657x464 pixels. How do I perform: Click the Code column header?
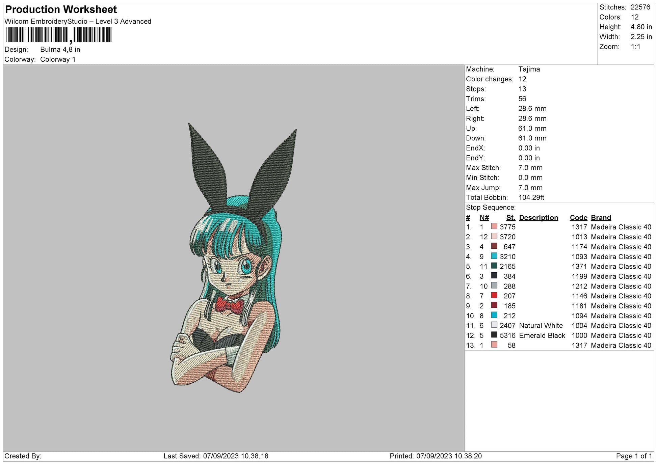point(578,218)
